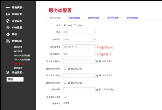Open 服务端配置 sidebar item

[x=19, y=64]
